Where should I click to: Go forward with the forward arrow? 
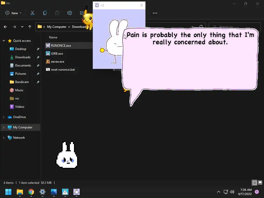coord(14,27)
